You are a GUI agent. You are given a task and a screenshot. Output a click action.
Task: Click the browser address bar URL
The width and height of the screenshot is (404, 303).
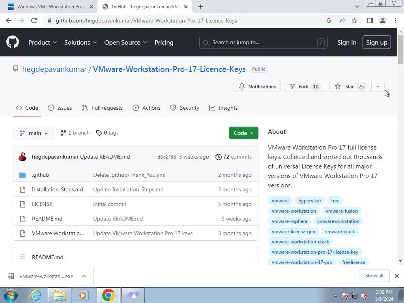point(146,21)
